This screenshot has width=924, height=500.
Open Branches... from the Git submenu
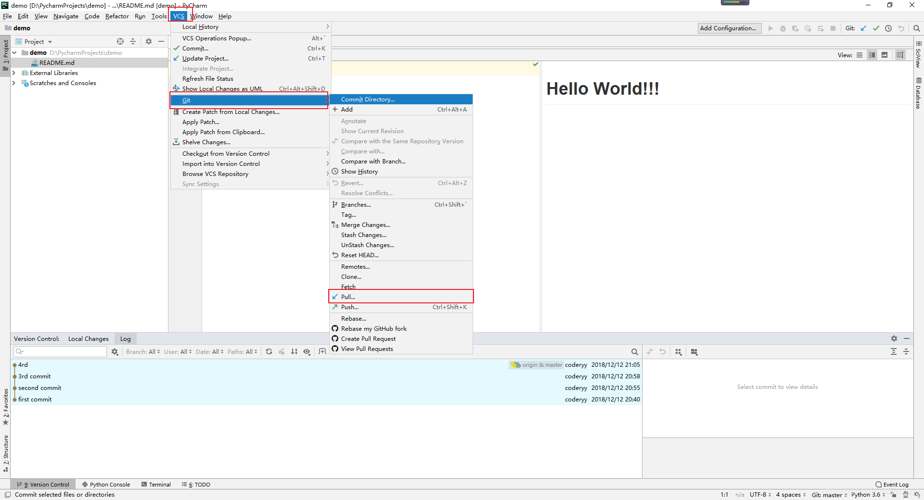pos(401,205)
